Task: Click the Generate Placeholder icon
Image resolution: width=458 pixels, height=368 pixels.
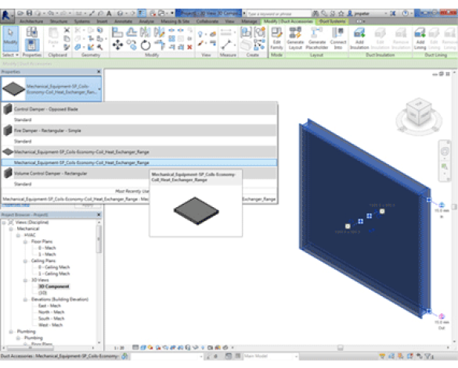Action: tap(316, 38)
